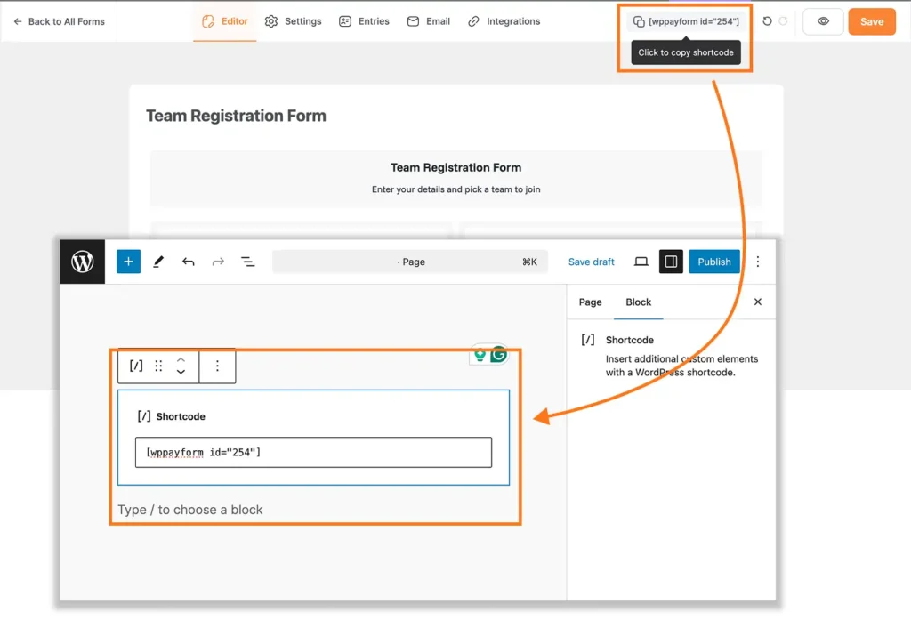Open the Integrations tab
Viewport: 911px width, 628px height.
504,21
